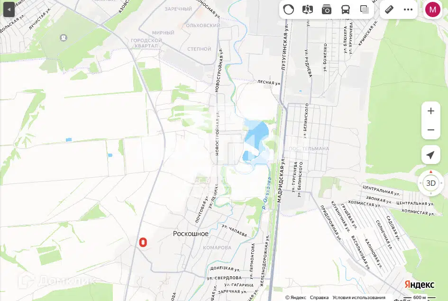Image resolution: width=448 pixels, height=301 pixels.
Task: Enable street panoramas layer
Action: click(x=307, y=9)
